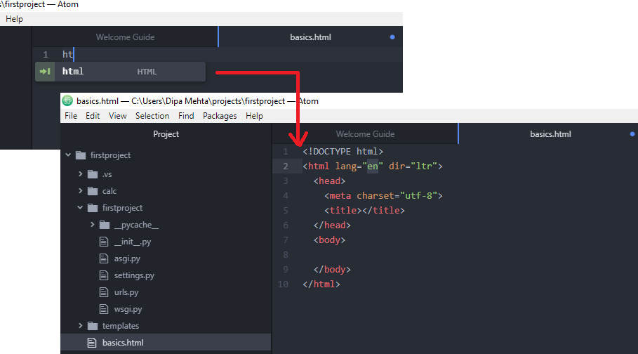This screenshot has height=354, width=638.
Task: Expand the calc folder
Action: [x=81, y=190]
